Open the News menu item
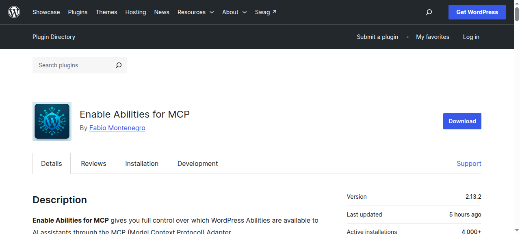This screenshot has height=234, width=520. (x=162, y=12)
